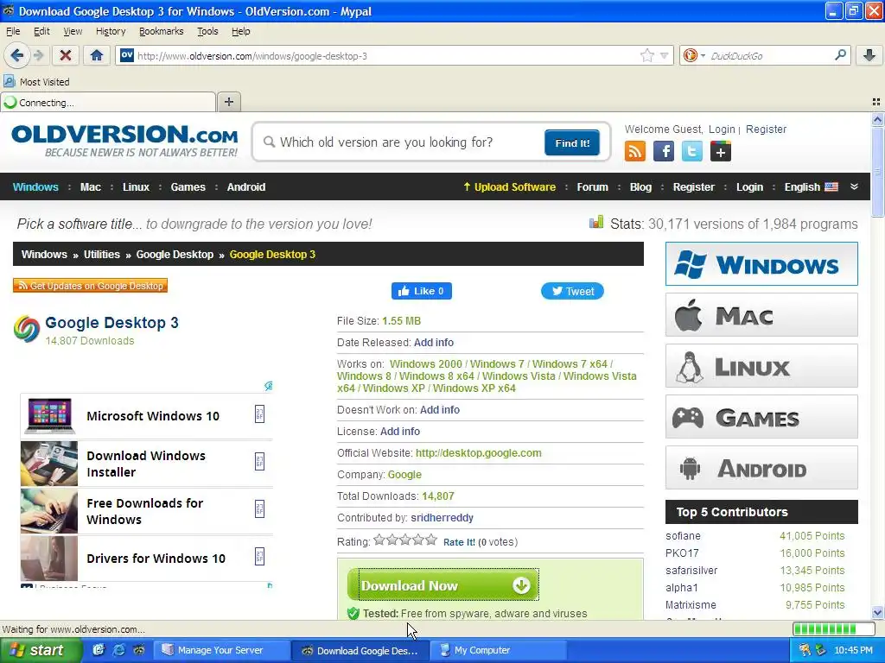Click the green Download Now button
This screenshot has width=885, height=663.
coord(443,585)
